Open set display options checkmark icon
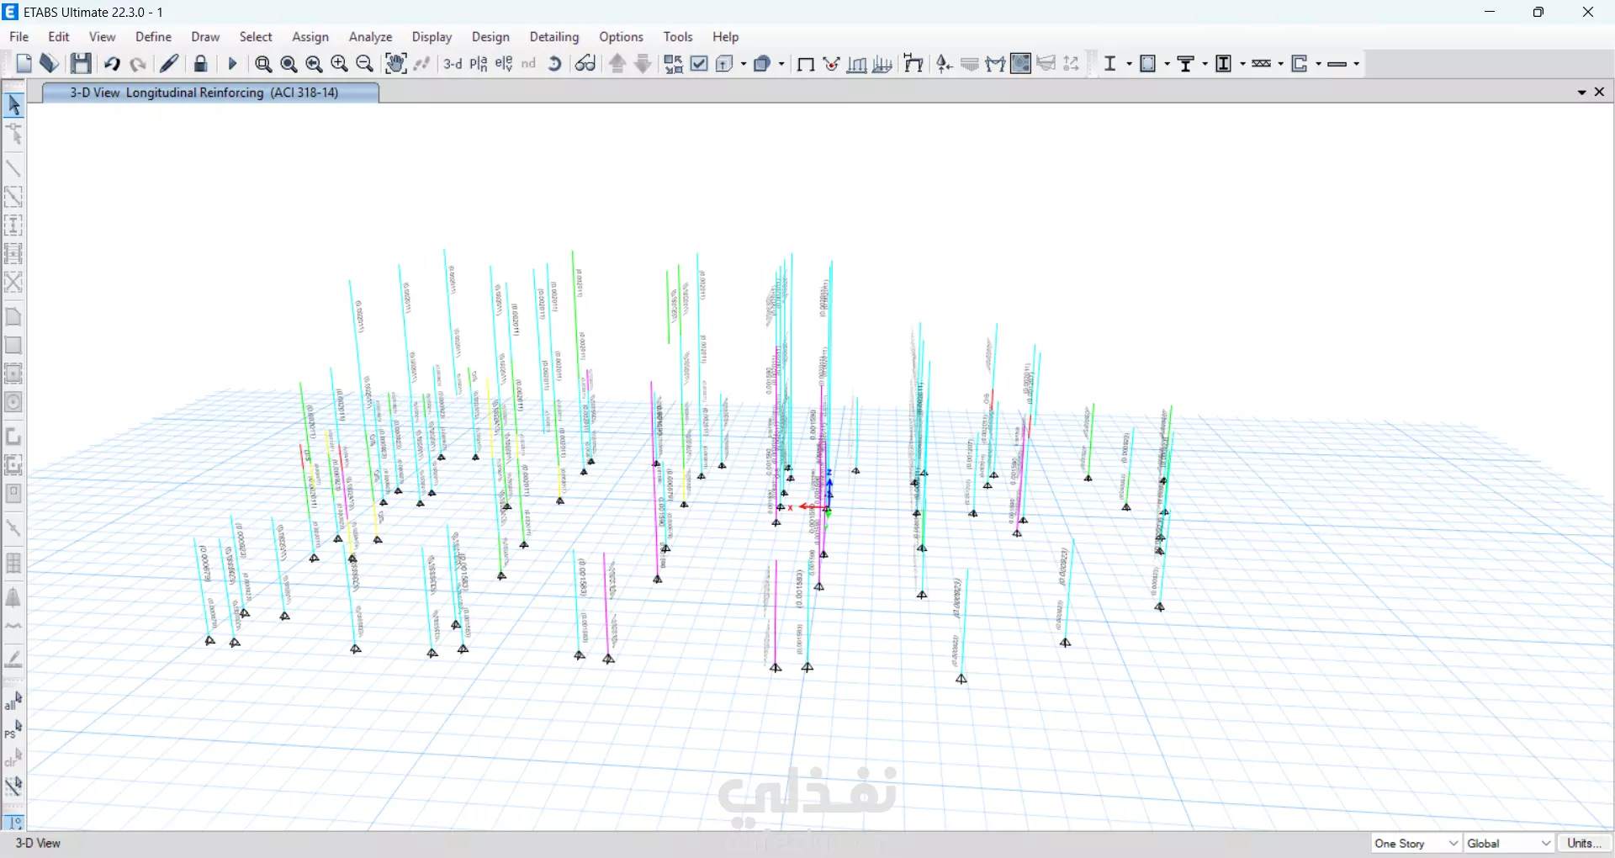The image size is (1615, 858). pyautogui.click(x=699, y=64)
